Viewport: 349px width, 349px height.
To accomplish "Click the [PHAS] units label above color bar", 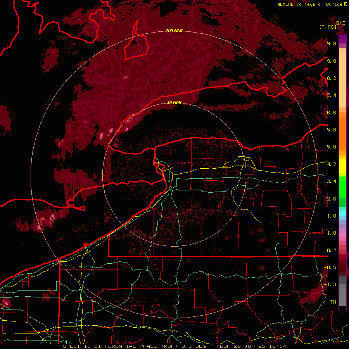I will [x=328, y=27].
